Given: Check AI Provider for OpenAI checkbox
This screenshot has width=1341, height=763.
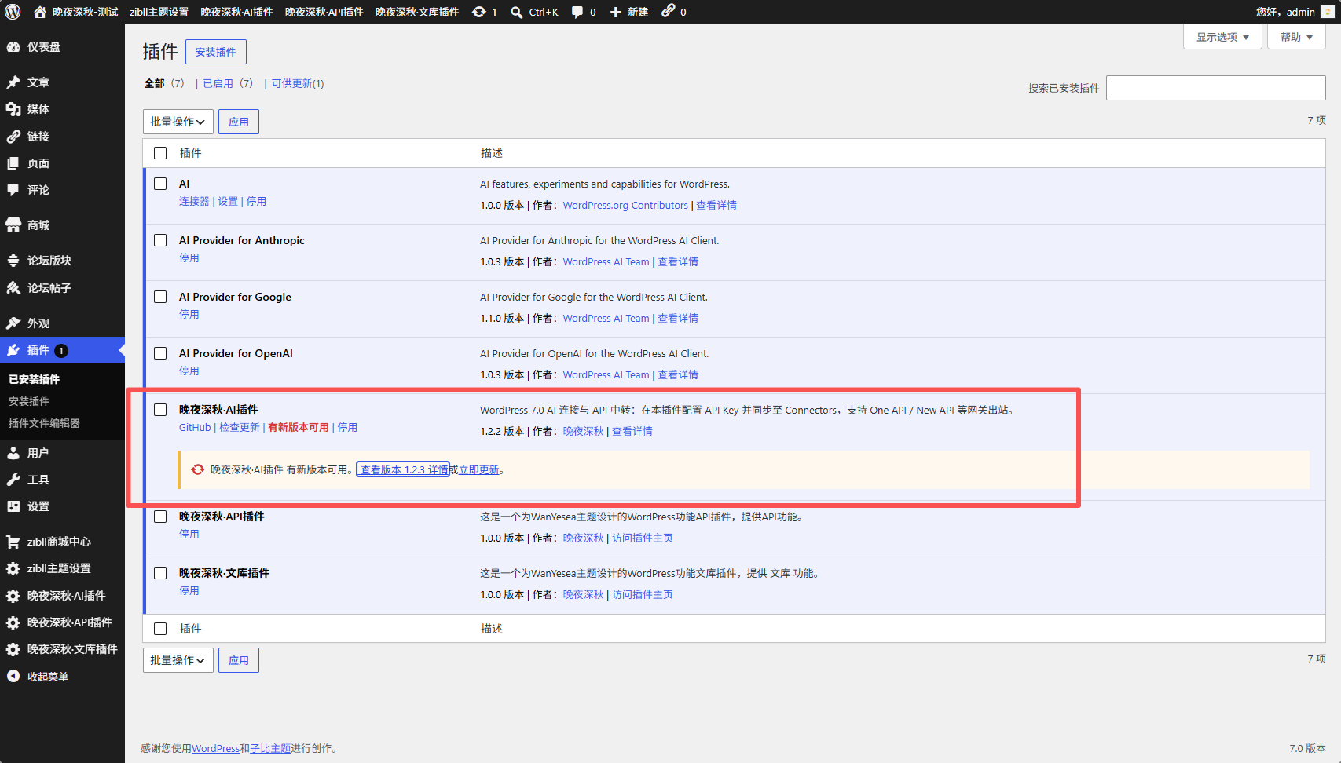Looking at the screenshot, I should (160, 353).
